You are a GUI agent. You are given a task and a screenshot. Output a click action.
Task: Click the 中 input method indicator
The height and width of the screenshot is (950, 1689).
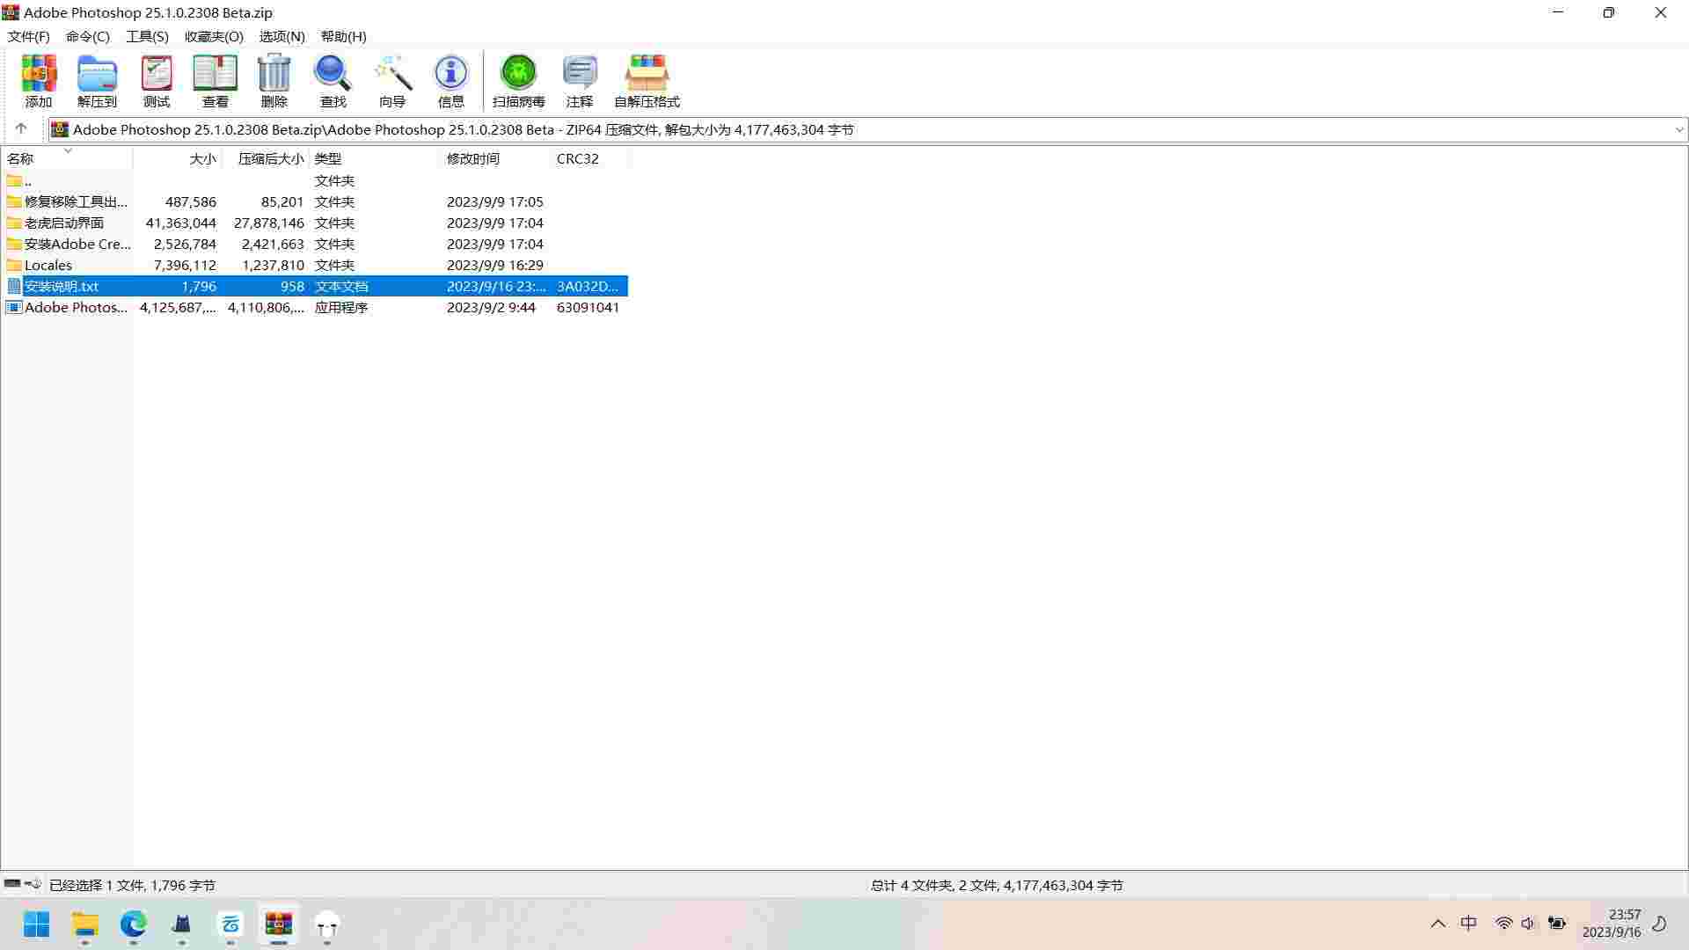(x=1469, y=924)
